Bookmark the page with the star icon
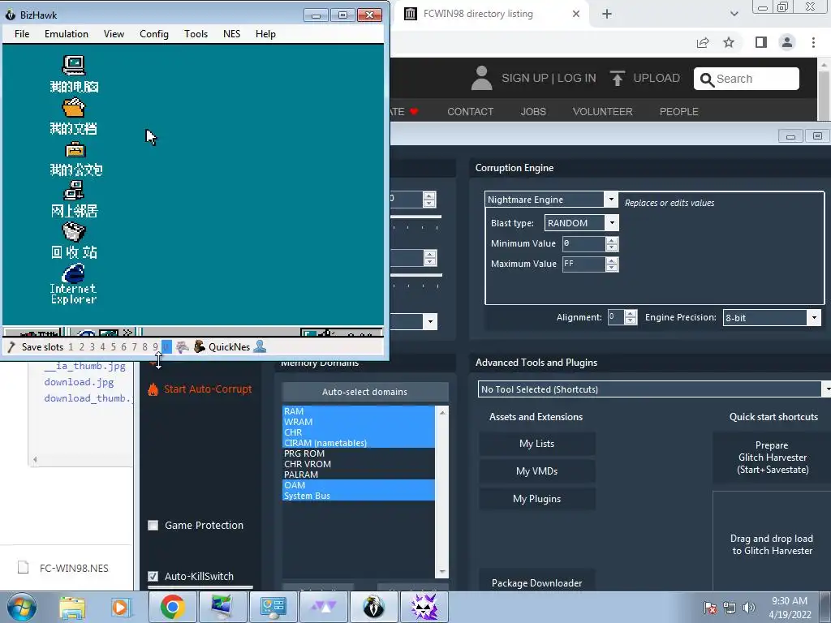This screenshot has width=831, height=623. coord(729,42)
